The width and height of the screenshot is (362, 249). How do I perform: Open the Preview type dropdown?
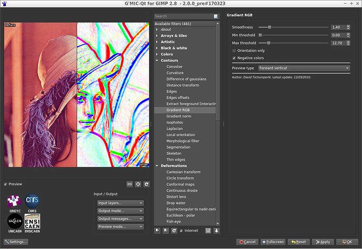click(304, 68)
